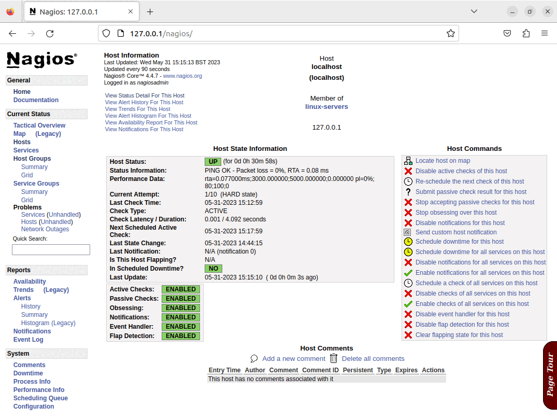The height and width of the screenshot is (420, 557).
Task: Click the question mark icon for passive check result
Action: 408,191
